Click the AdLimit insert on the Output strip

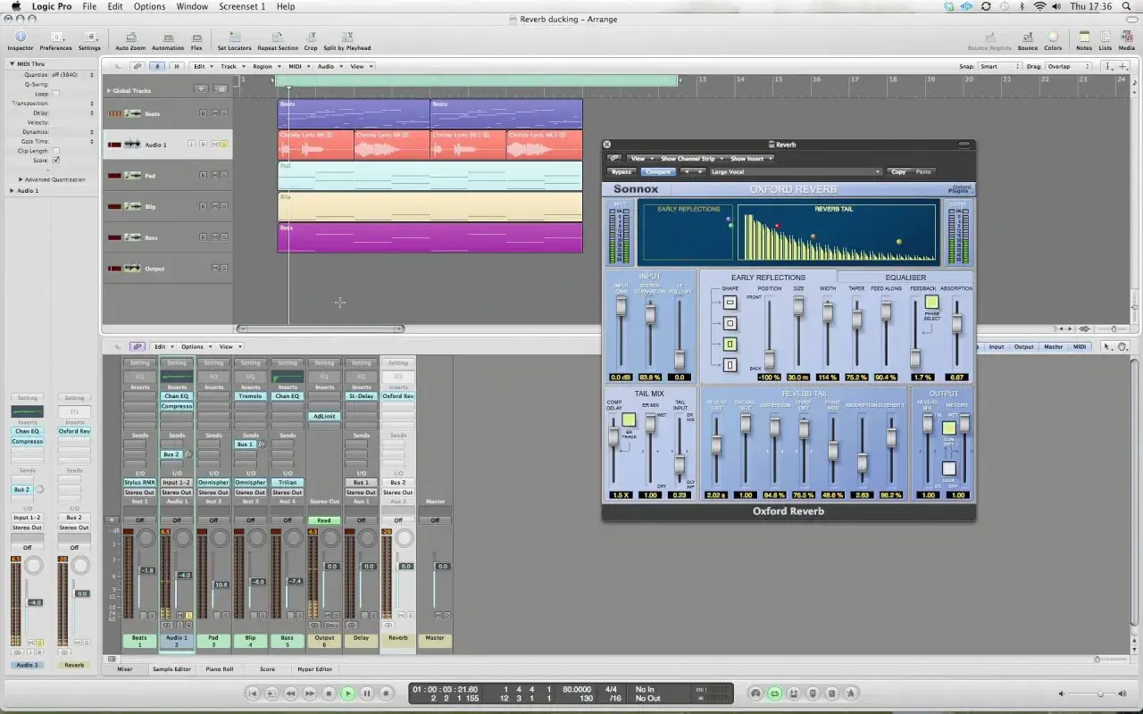(324, 416)
